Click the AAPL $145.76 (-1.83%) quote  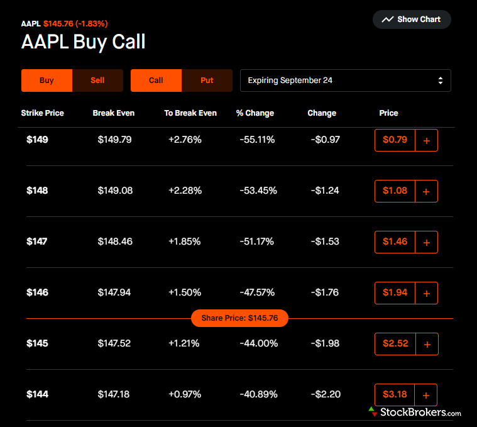click(64, 24)
